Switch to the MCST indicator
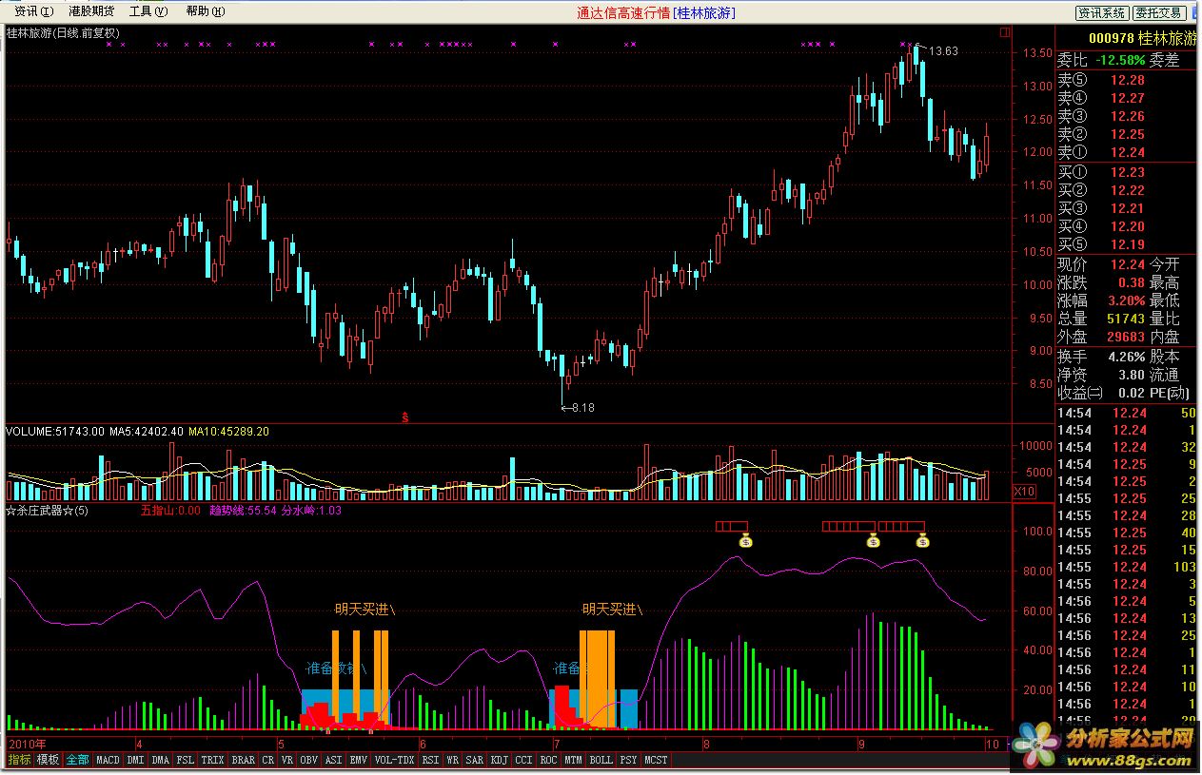Screen dimensions: 1202x775 tap(656, 760)
